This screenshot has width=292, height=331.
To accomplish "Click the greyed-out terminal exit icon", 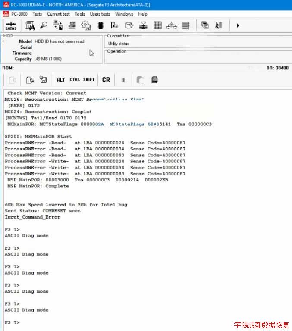I will pyautogui.click(x=13, y=80).
